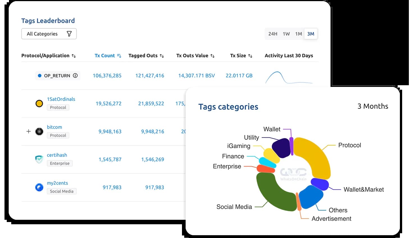Viewport: 410px width, 238px height.
Task: Open the 1SatOrdinals link
Action: [61, 99]
